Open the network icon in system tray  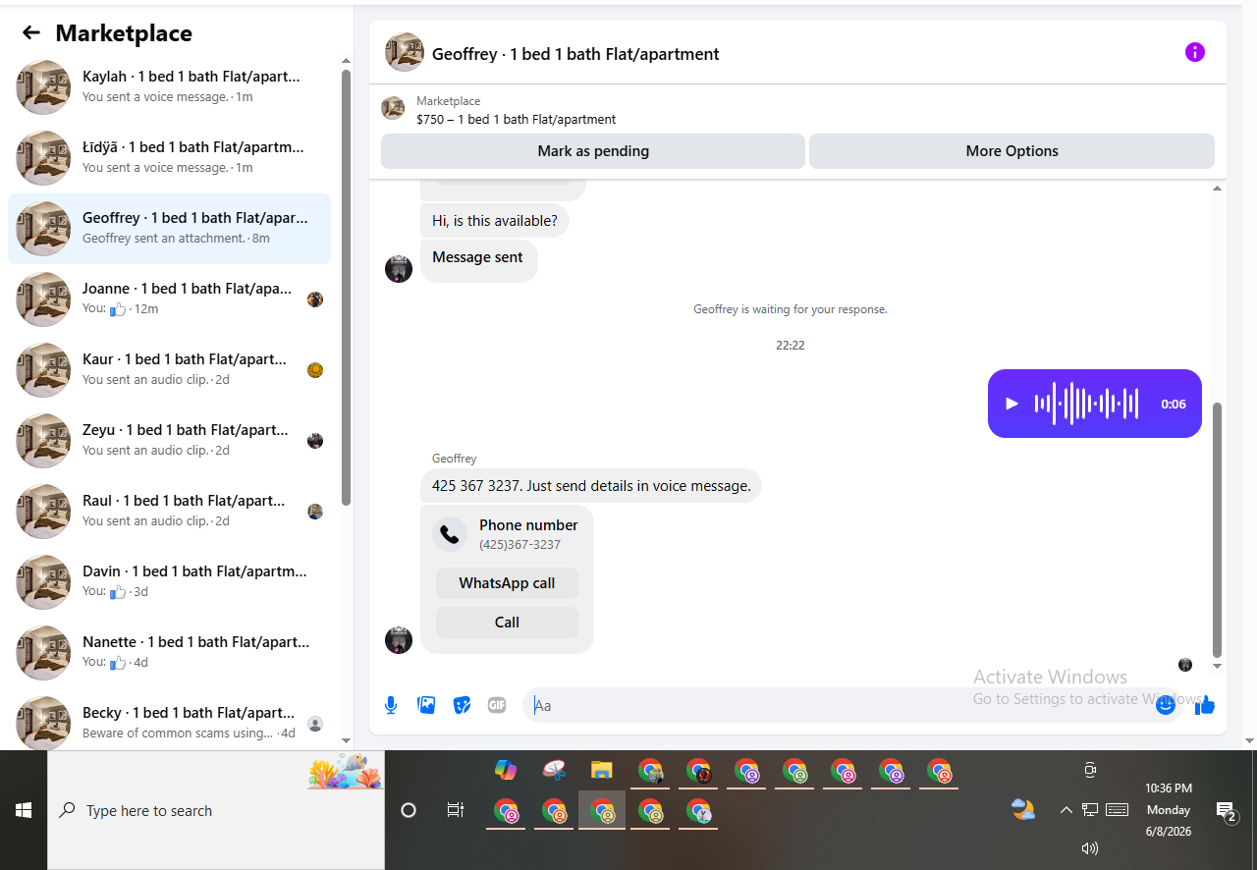pos(1090,810)
